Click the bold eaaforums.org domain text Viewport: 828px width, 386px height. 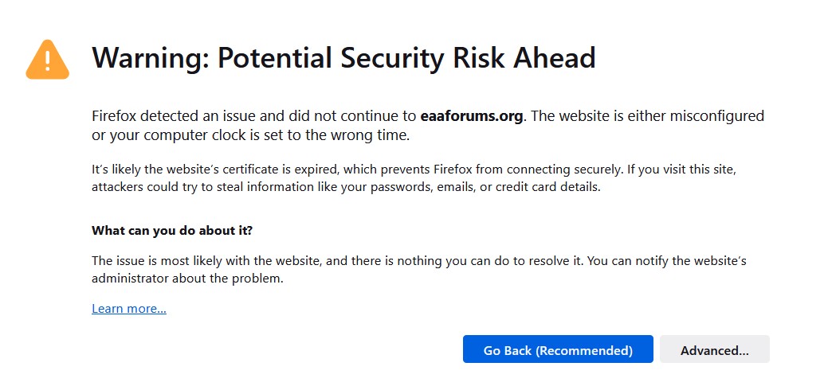click(472, 115)
